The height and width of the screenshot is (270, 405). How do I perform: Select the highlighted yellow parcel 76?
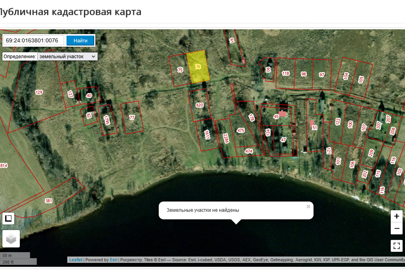click(x=198, y=67)
